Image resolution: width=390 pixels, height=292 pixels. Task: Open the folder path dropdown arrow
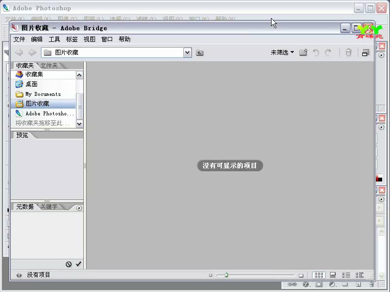click(x=188, y=53)
